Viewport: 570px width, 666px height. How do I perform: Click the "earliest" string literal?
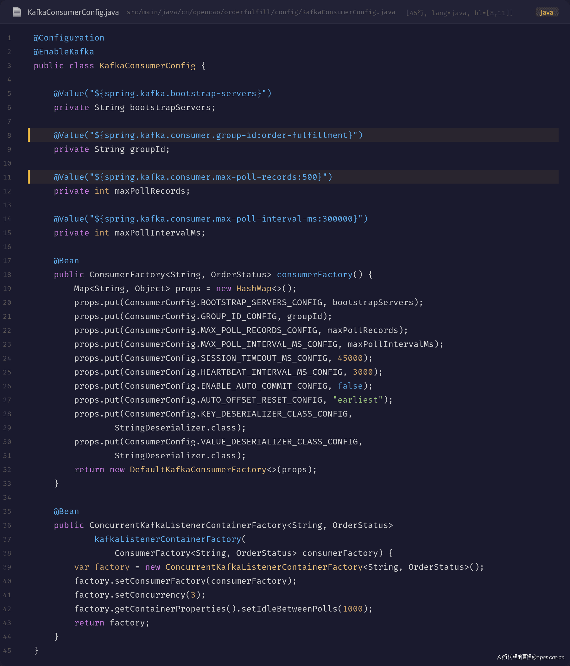coord(358,400)
